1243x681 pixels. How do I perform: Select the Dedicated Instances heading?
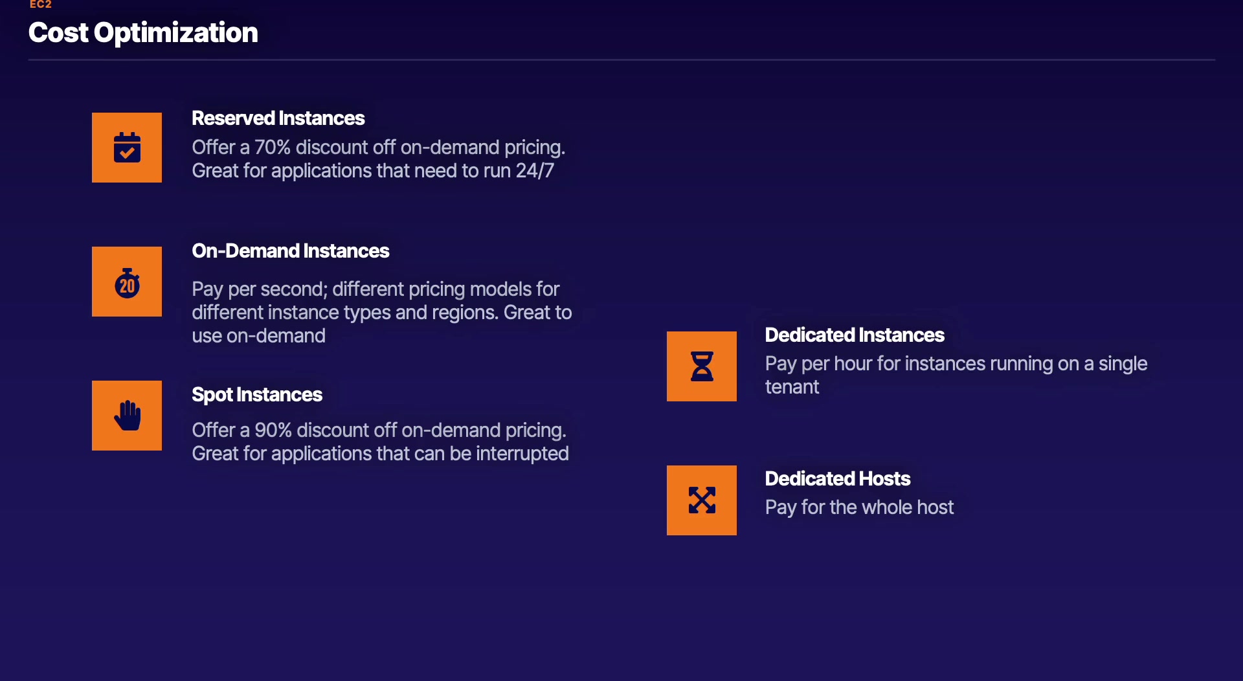[854, 335]
